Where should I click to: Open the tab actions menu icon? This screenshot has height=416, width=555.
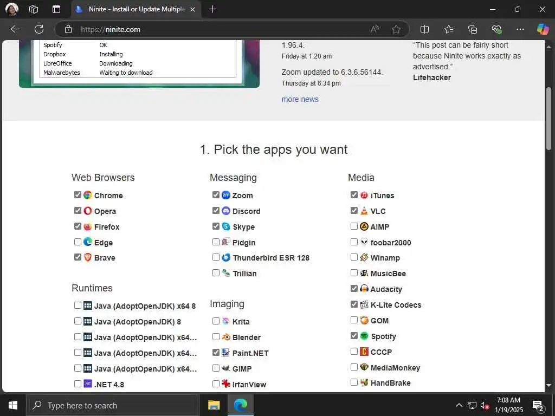point(56,9)
